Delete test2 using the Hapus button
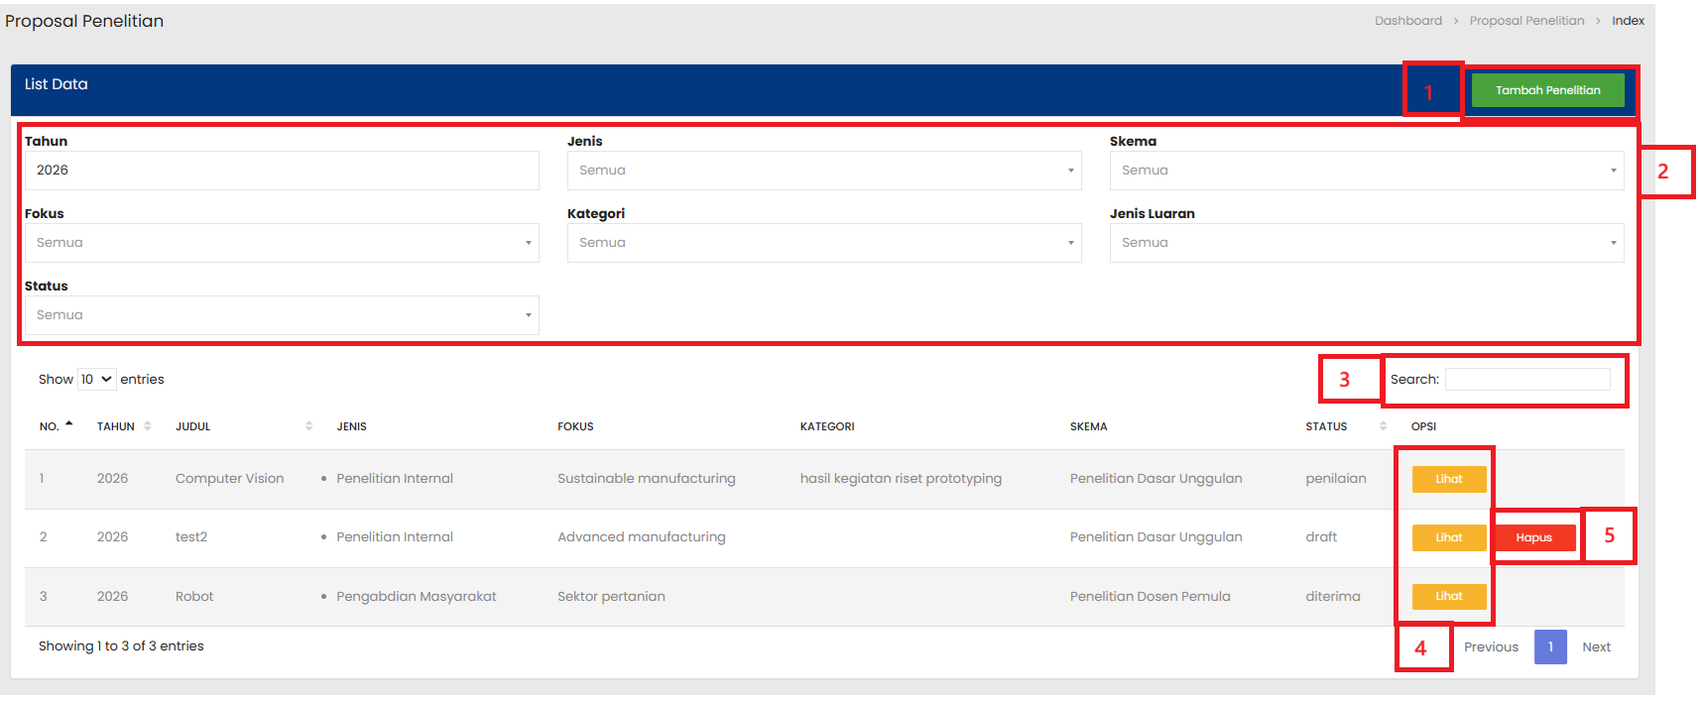 (1533, 537)
